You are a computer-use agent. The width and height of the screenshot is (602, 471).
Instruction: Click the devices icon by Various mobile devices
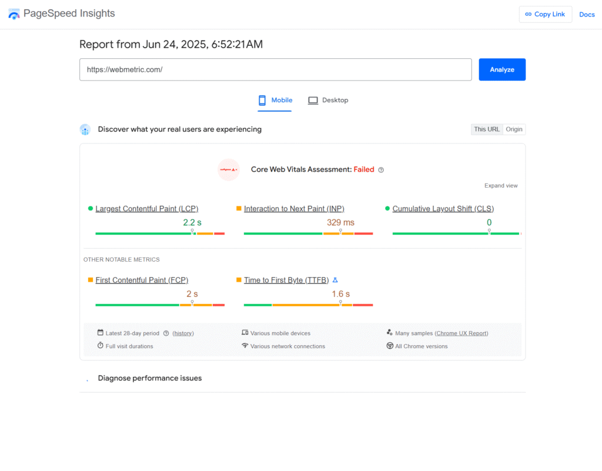pos(245,332)
